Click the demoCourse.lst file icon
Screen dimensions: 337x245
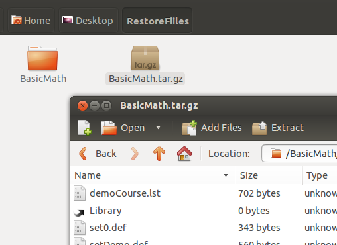click(80, 193)
